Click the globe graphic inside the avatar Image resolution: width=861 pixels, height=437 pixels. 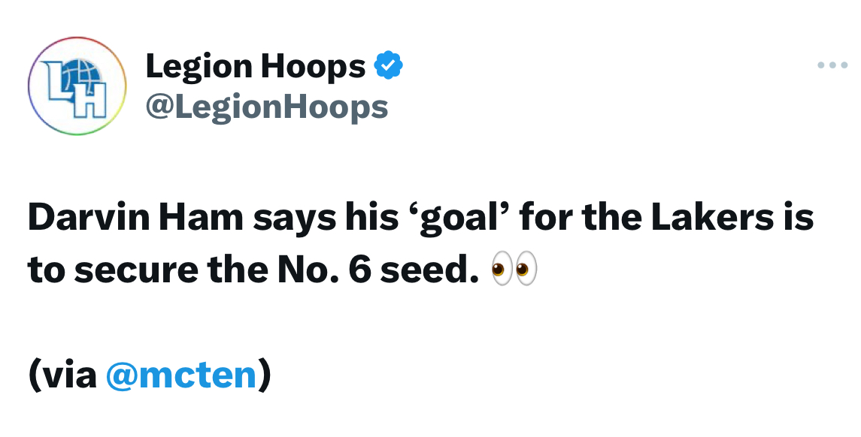[85, 77]
